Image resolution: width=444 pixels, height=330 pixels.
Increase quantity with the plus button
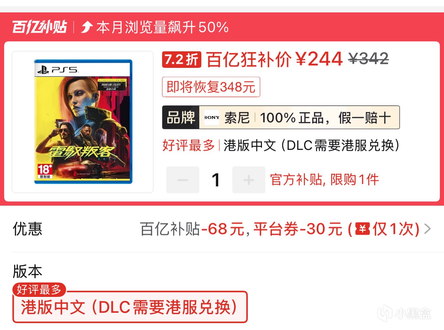click(x=249, y=180)
